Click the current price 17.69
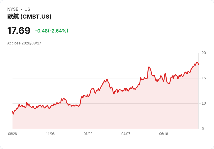This screenshot has height=149, width=214. tap(19, 30)
